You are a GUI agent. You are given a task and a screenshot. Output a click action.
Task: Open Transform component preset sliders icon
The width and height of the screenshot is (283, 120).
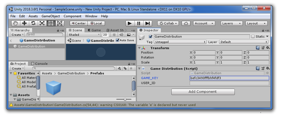[x=263, y=48]
